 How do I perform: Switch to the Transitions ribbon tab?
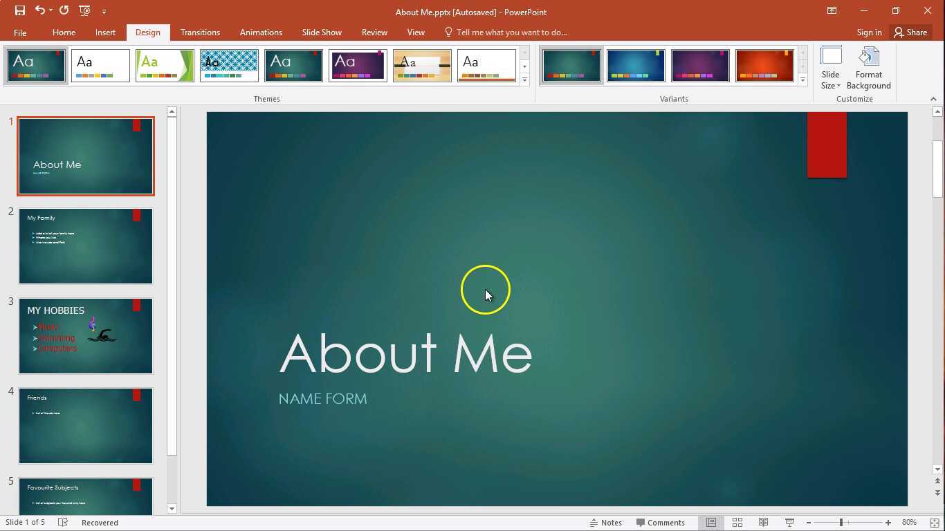click(x=200, y=32)
